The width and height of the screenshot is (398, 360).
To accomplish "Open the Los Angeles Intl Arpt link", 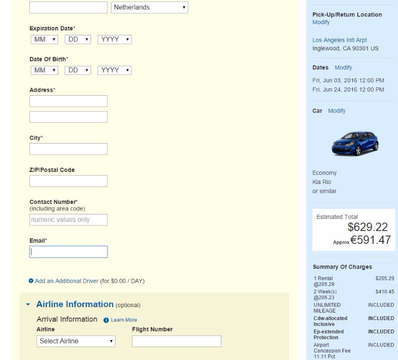I will click(339, 40).
